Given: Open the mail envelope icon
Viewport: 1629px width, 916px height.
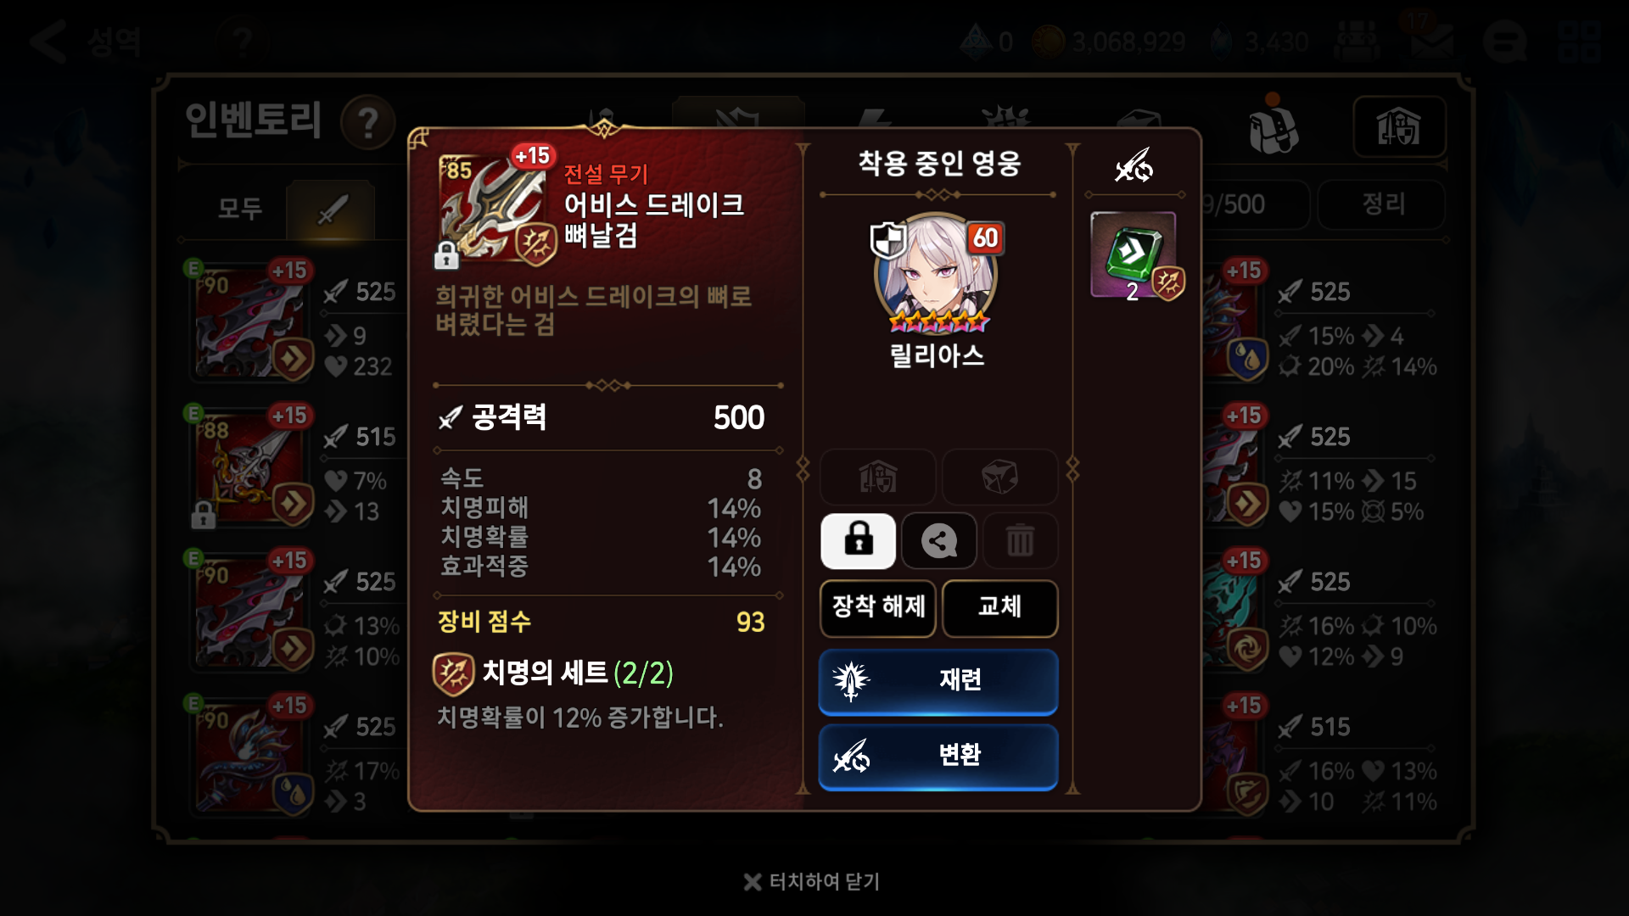Looking at the screenshot, I should (x=1431, y=40).
